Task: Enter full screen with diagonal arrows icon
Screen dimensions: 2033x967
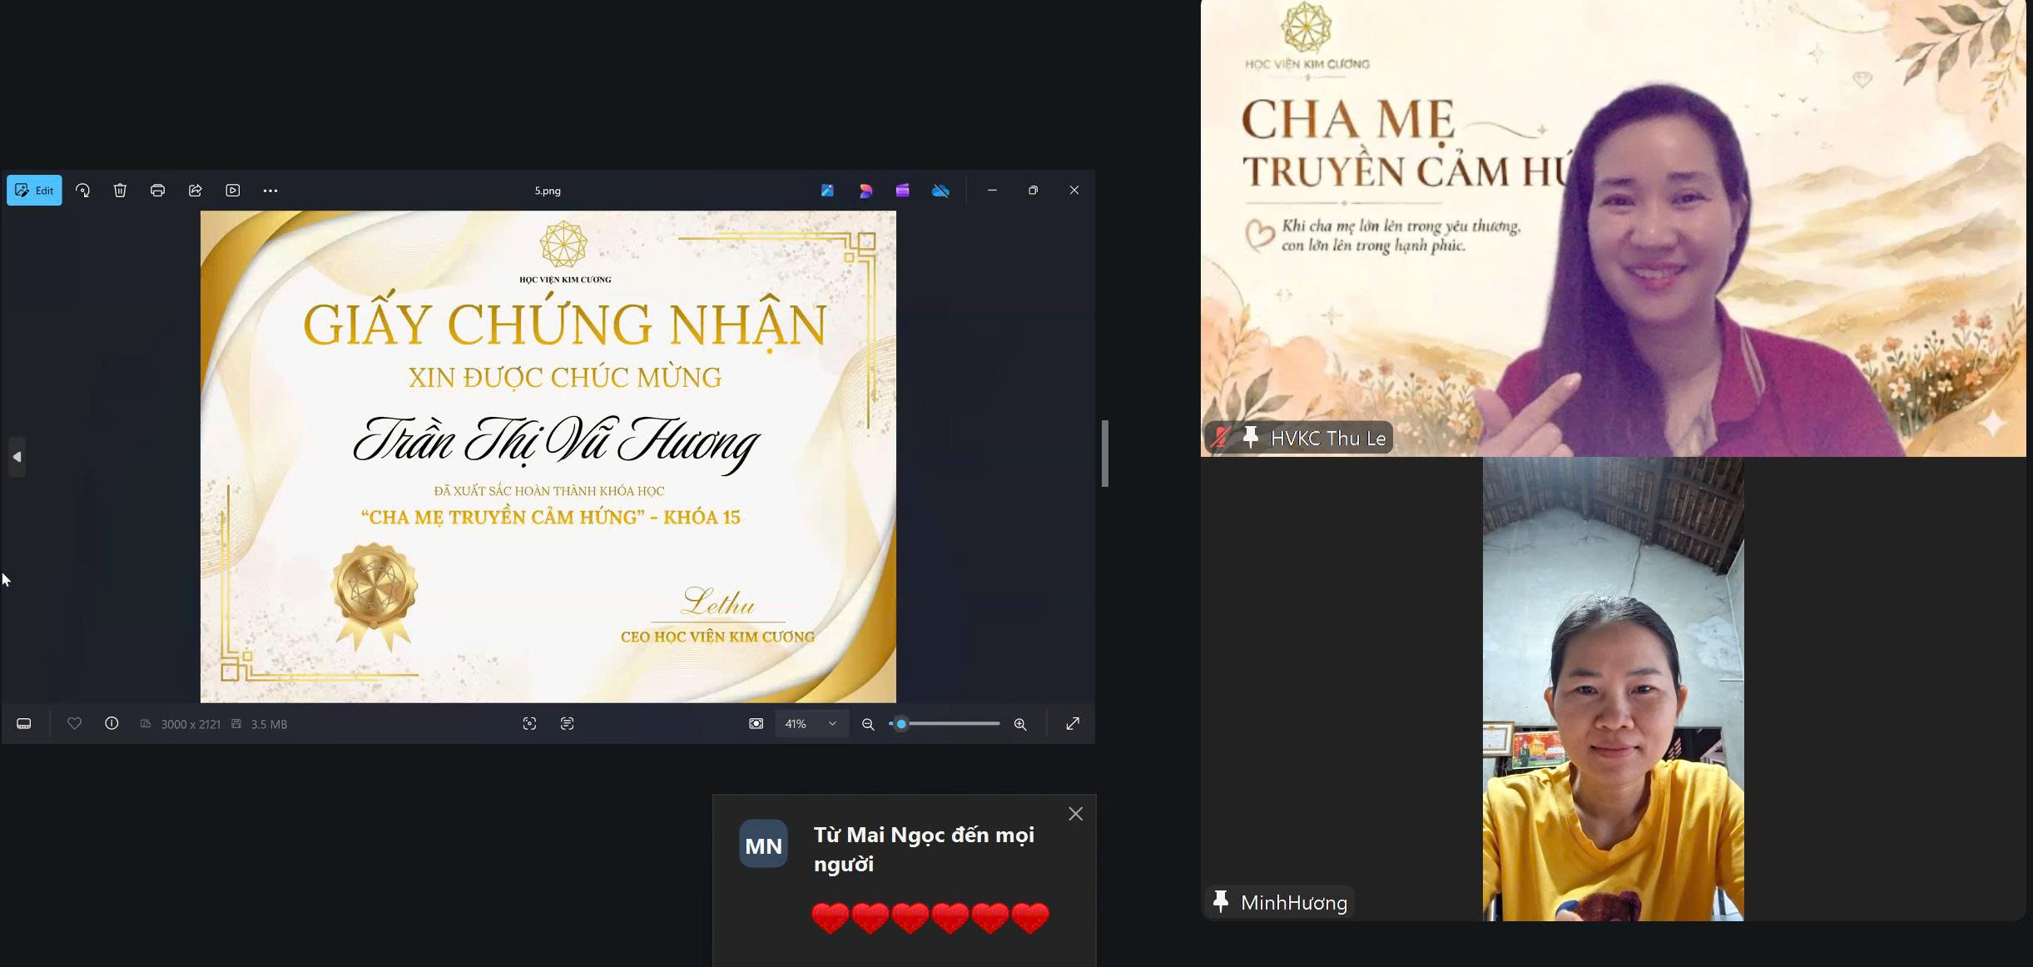Action: pos(1073,724)
